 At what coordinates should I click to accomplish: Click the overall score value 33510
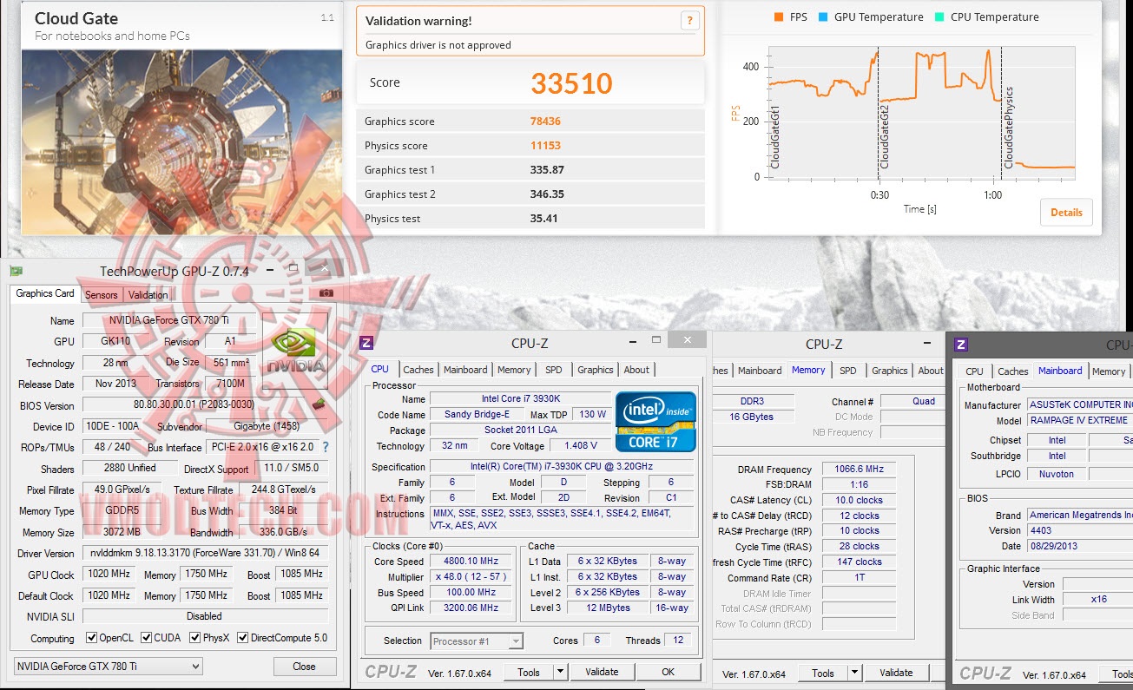pos(572,83)
